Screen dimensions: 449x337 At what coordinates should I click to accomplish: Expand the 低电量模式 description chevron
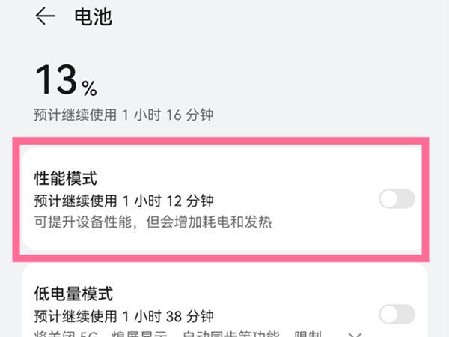[357, 334]
